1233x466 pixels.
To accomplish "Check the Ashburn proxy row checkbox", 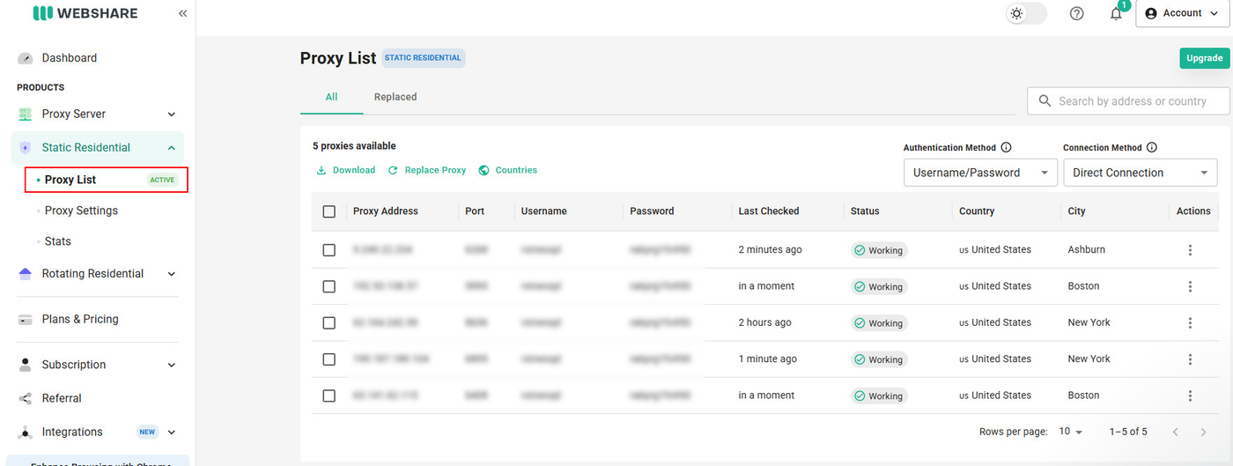I will [329, 250].
